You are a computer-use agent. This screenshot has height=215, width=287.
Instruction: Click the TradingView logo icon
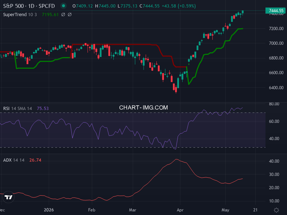pos(8,197)
